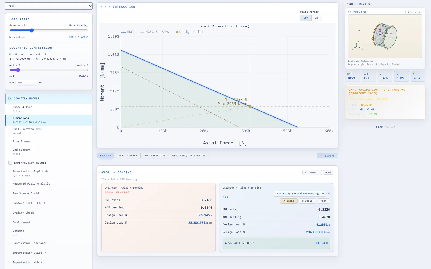Open the Laterally restrained Bending dropdown
This screenshot has width=431, height=269.
tap(300, 194)
